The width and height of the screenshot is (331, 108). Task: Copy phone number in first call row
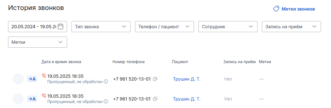click(x=155, y=79)
